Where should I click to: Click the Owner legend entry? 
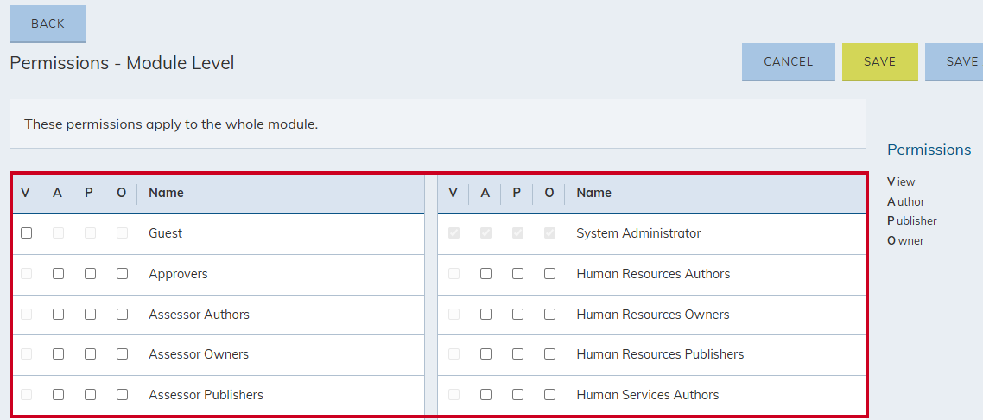905,241
